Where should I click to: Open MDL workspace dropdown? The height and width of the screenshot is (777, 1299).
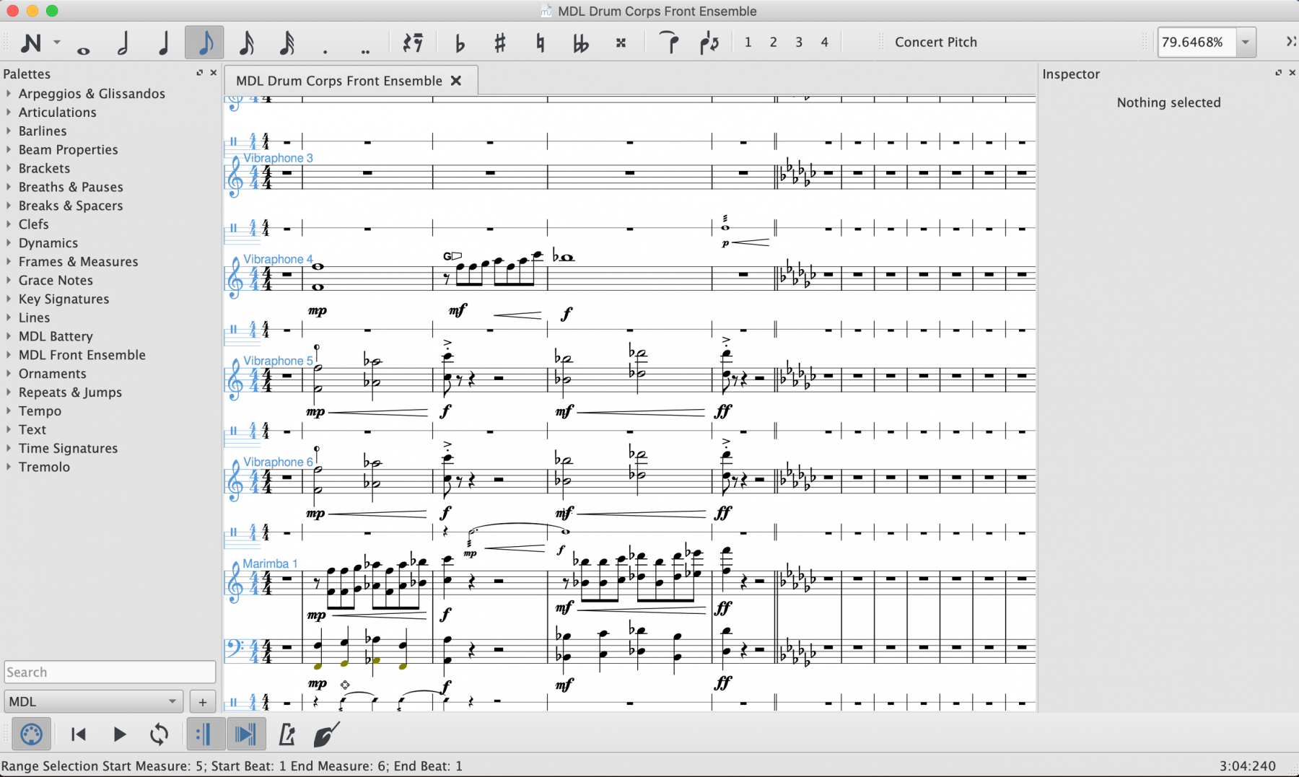[x=93, y=701]
